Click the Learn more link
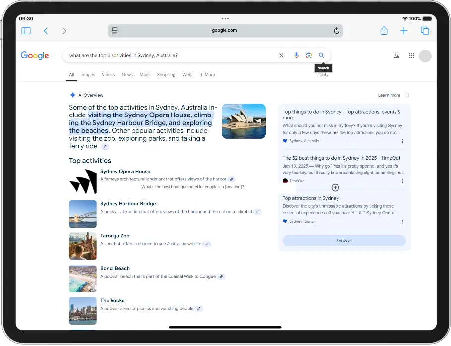This screenshot has height=346, width=451. coord(389,95)
